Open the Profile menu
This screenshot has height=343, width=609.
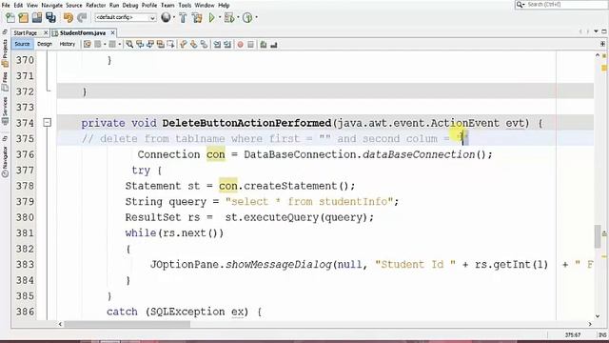(149, 6)
